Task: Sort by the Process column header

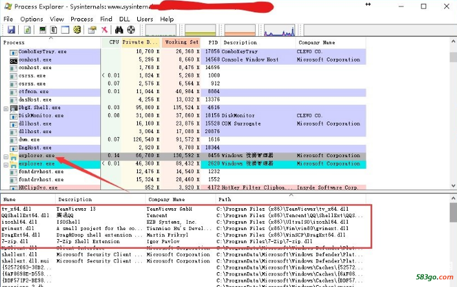Action: (51, 43)
